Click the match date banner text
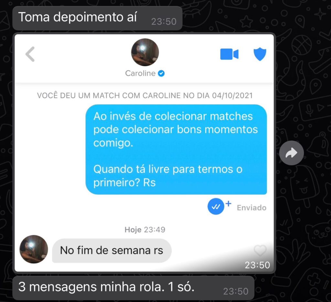The image size is (331, 302). coord(145,96)
